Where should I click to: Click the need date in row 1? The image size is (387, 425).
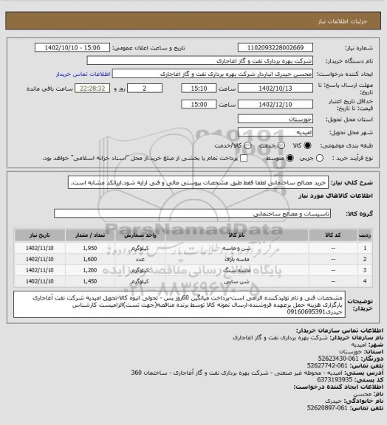click(40, 248)
